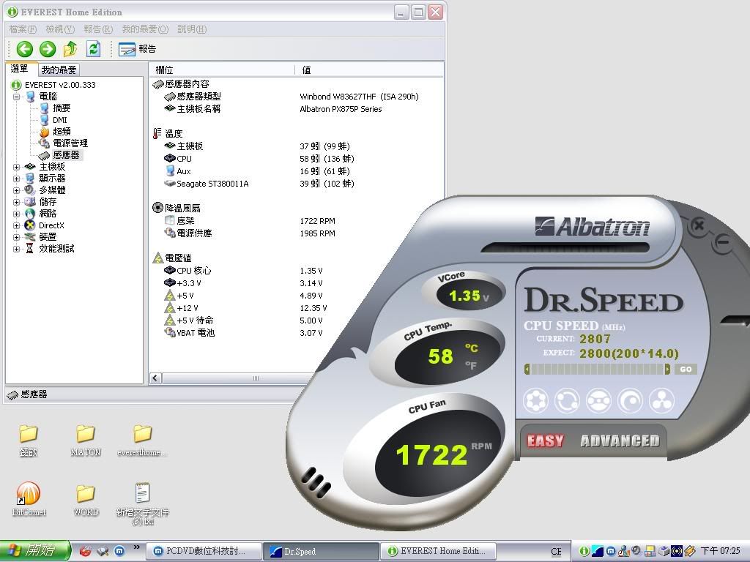The image size is (750, 562).
Task: Open the 檢視(V) view menu
Action: click(x=60, y=29)
